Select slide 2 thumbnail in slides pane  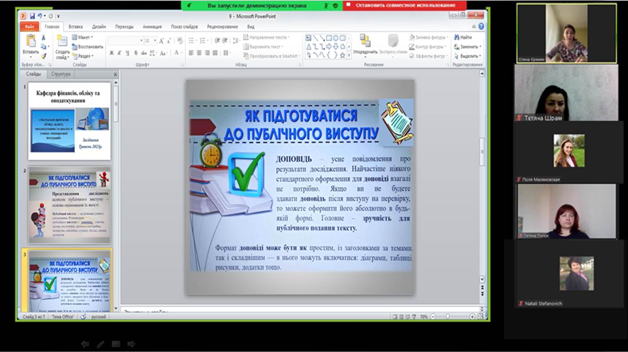[70, 205]
